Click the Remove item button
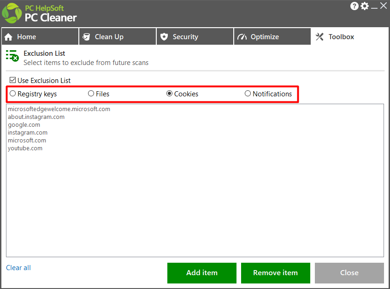 [276, 273]
